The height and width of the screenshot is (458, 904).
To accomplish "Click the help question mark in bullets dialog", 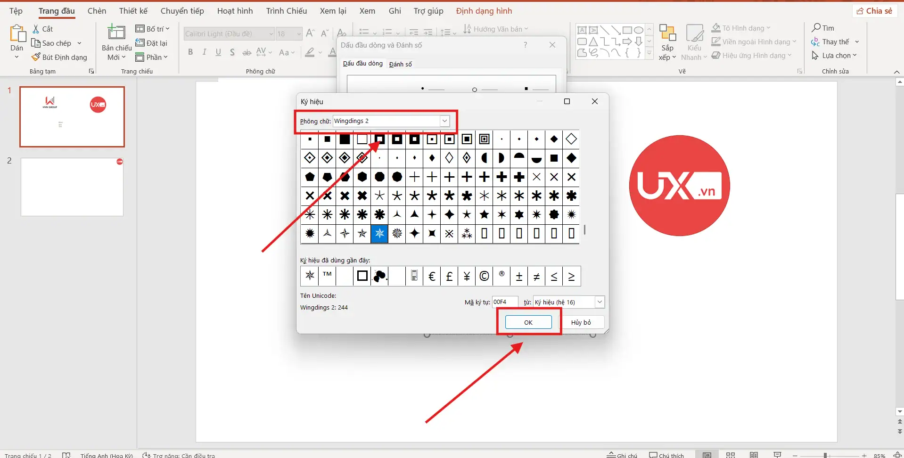I will coord(526,45).
